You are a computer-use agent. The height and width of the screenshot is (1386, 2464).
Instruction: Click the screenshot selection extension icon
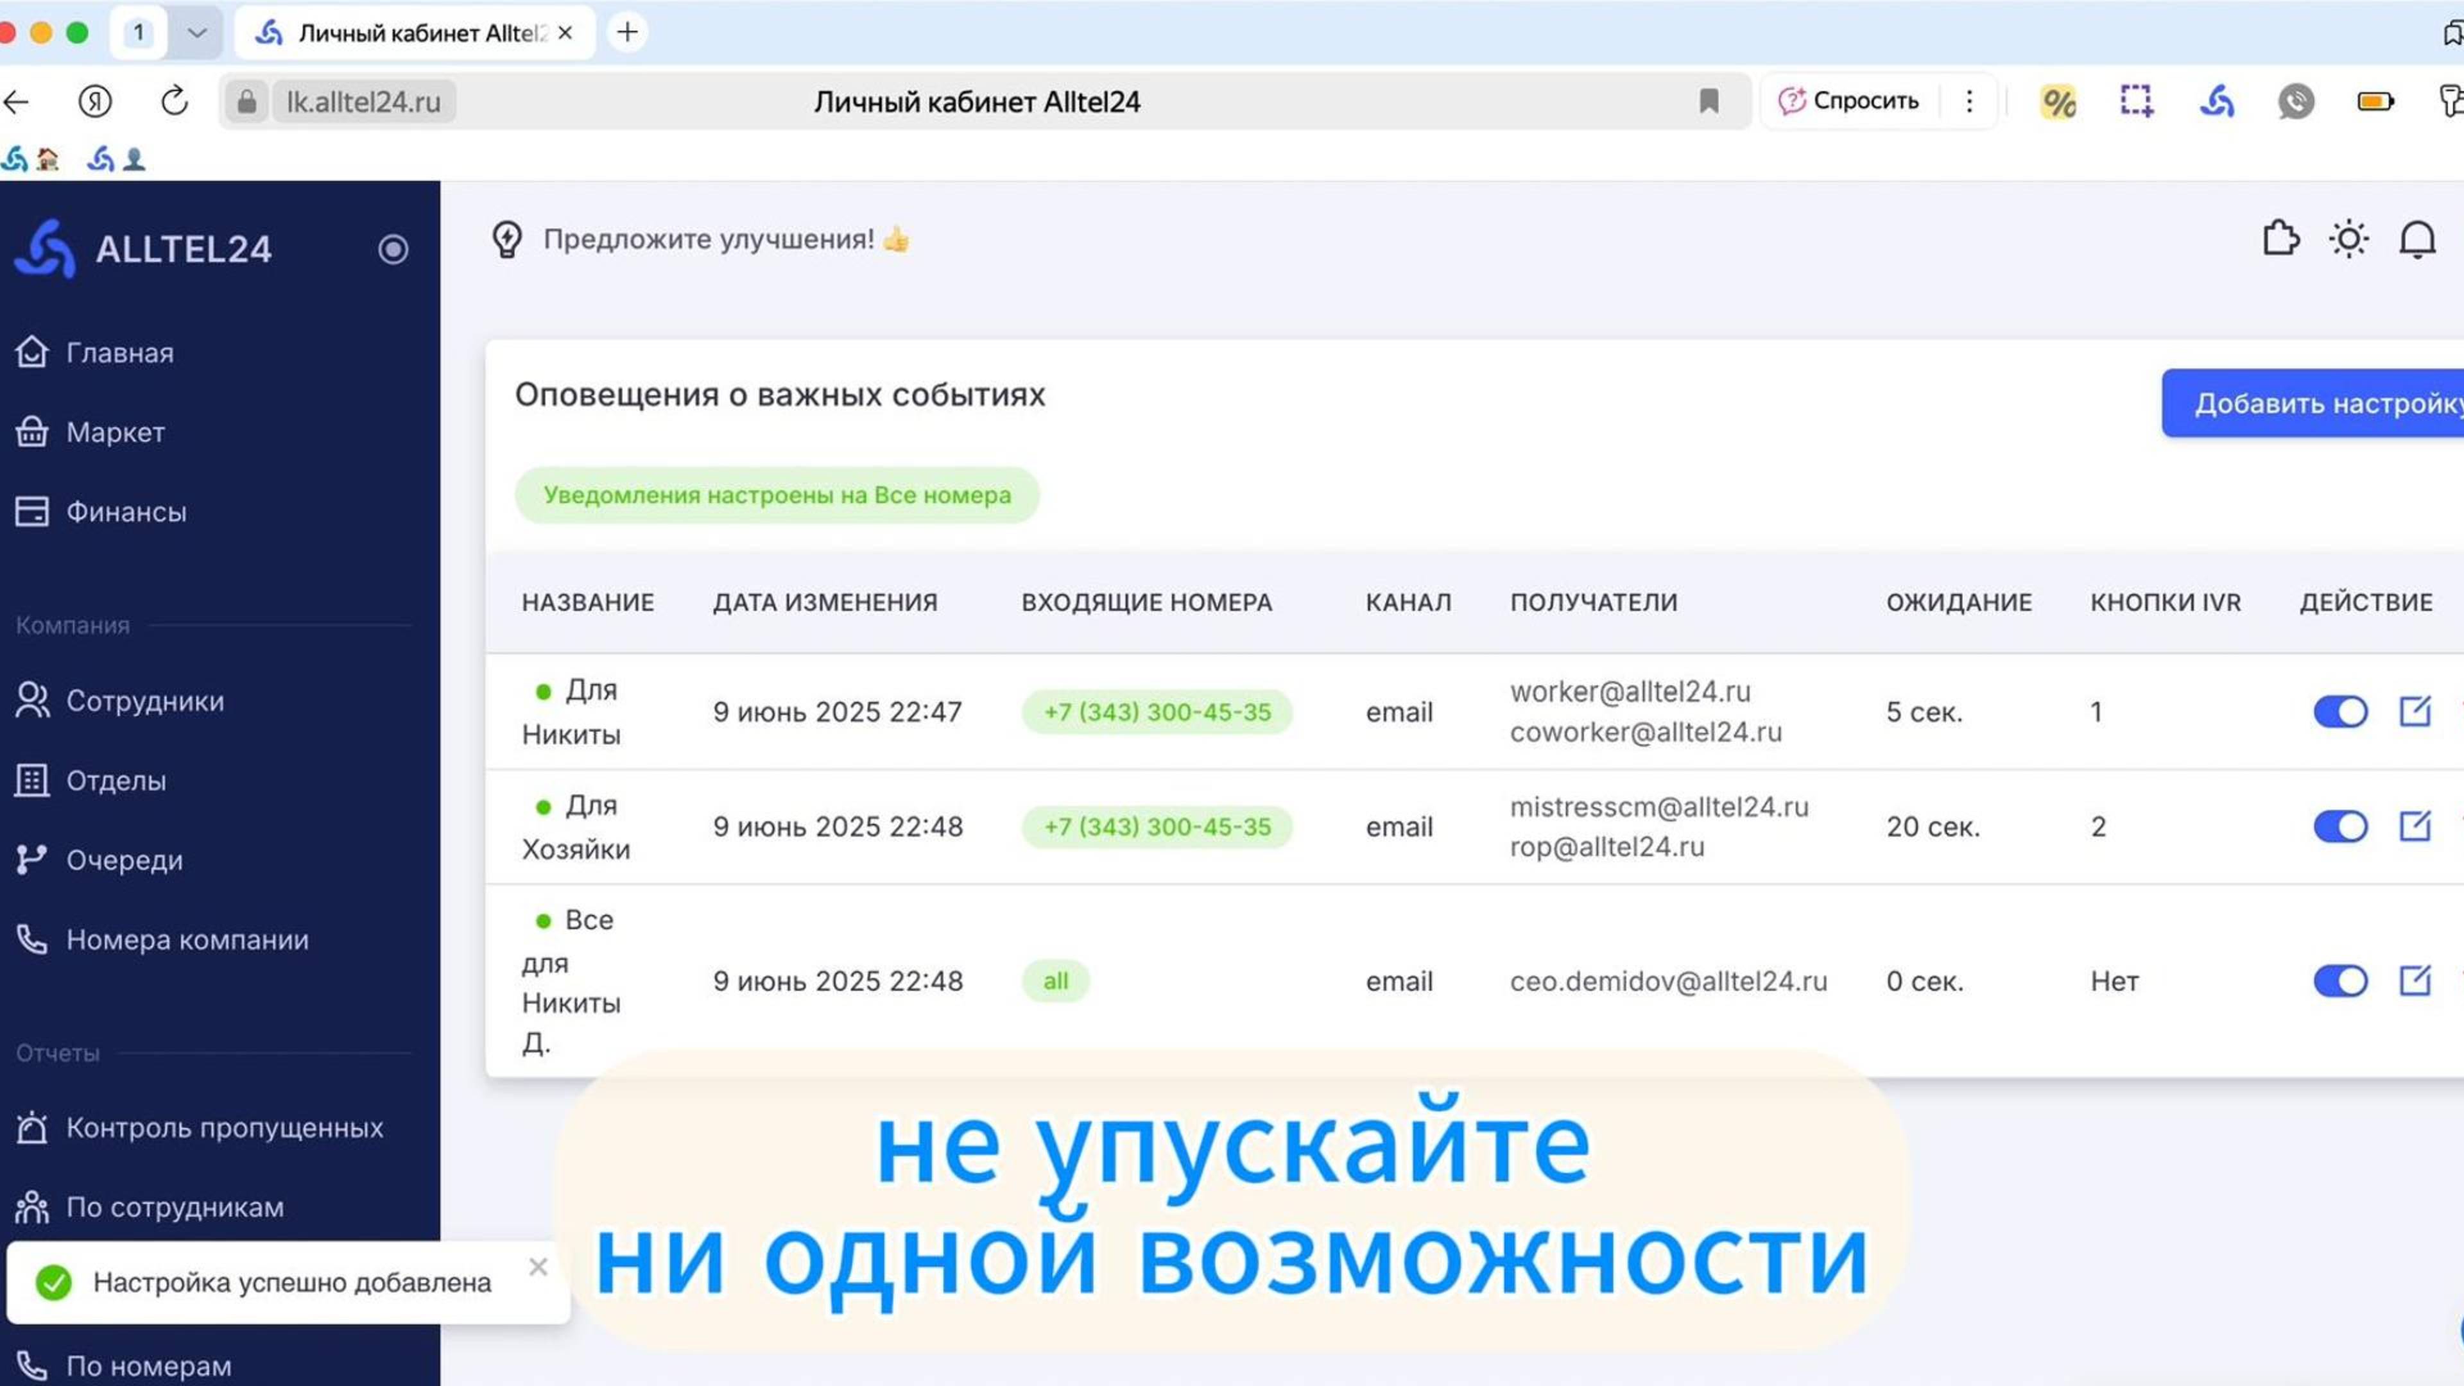pos(2136,101)
